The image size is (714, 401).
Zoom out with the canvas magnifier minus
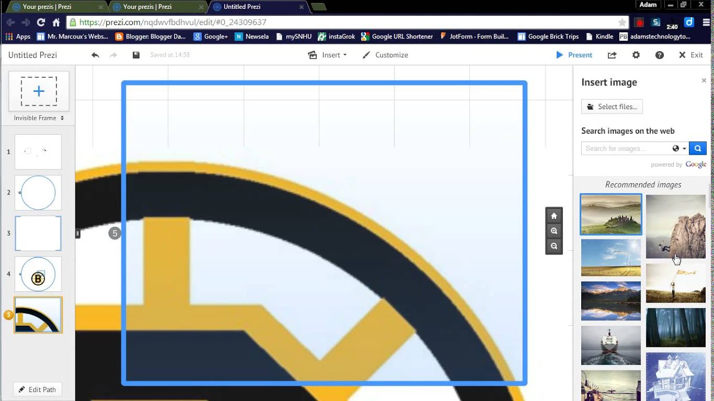point(554,246)
